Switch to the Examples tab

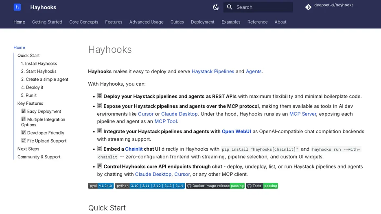(231, 22)
